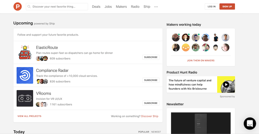This screenshot has width=259, height=134.
Task: Select third maker avatar in top row
Action: click(x=196, y=38)
